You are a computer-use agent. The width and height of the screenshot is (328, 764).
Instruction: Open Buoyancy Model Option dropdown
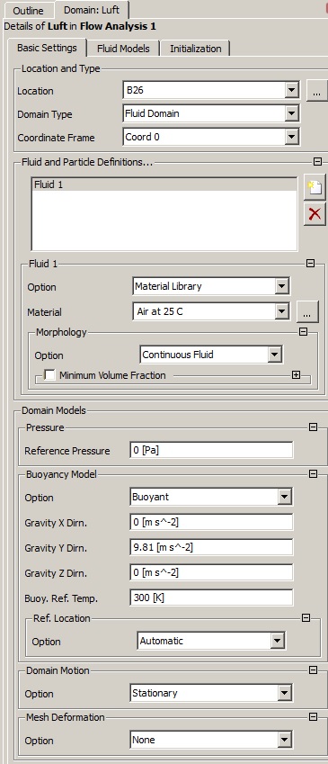tap(211, 497)
